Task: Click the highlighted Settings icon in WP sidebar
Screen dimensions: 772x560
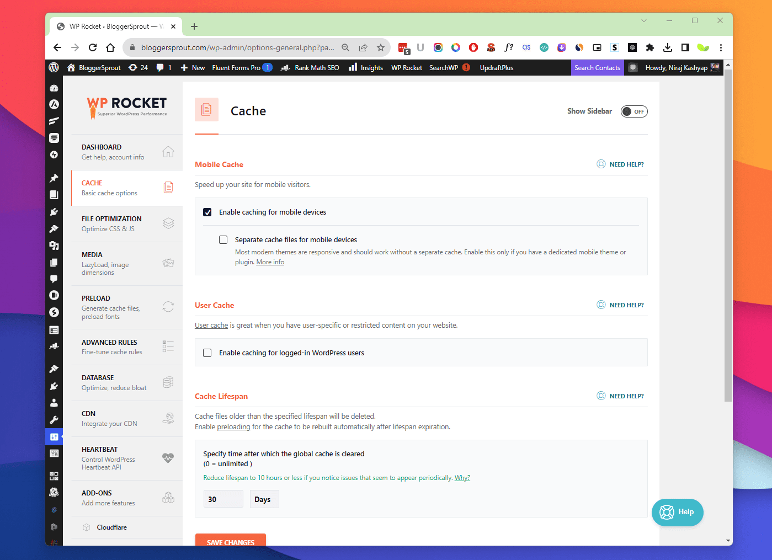Action: pyautogui.click(x=54, y=437)
